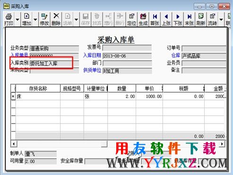Click the 计量单位 column header
This screenshot has height=175, width=233.
coord(95,89)
